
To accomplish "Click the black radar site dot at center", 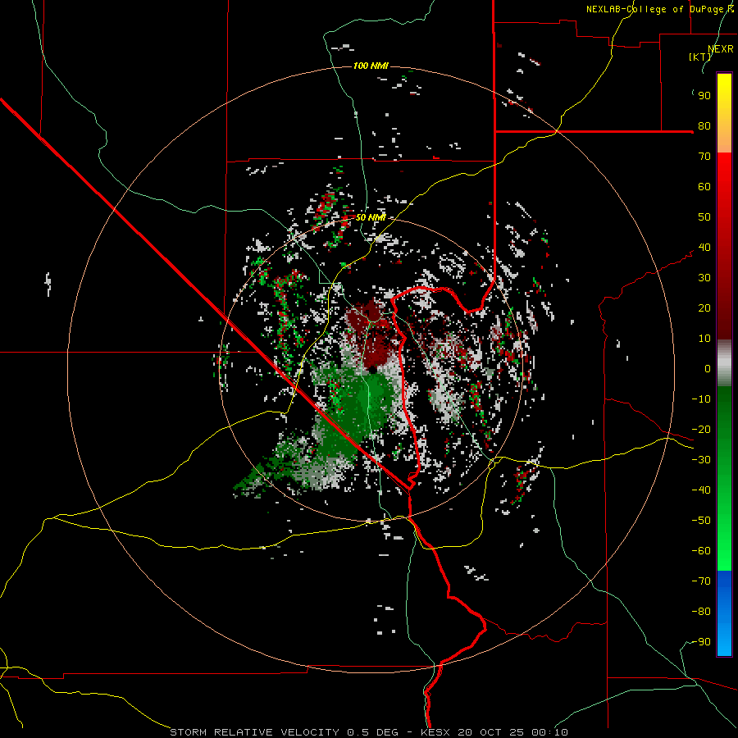I will 372,371.
